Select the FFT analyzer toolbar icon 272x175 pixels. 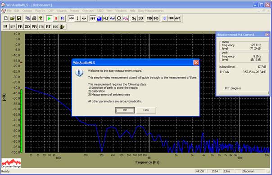93,18
